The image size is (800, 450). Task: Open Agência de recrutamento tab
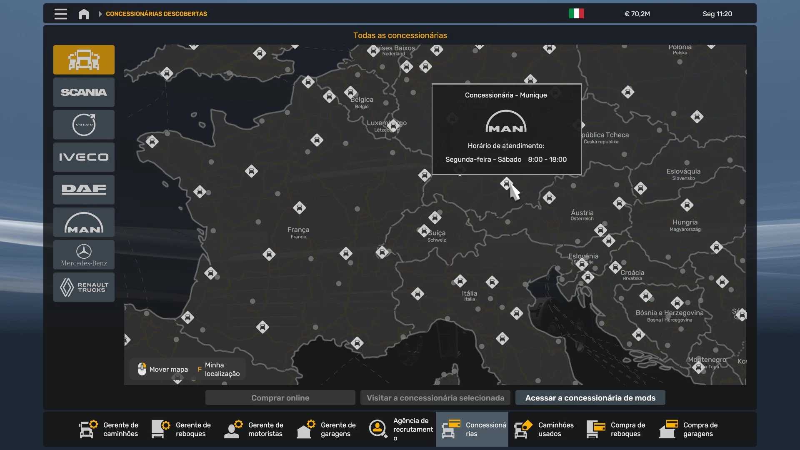[x=401, y=429]
